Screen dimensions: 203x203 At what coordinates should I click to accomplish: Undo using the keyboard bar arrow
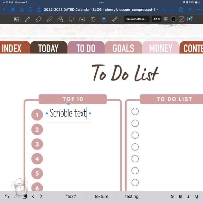[x=7, y=196]
